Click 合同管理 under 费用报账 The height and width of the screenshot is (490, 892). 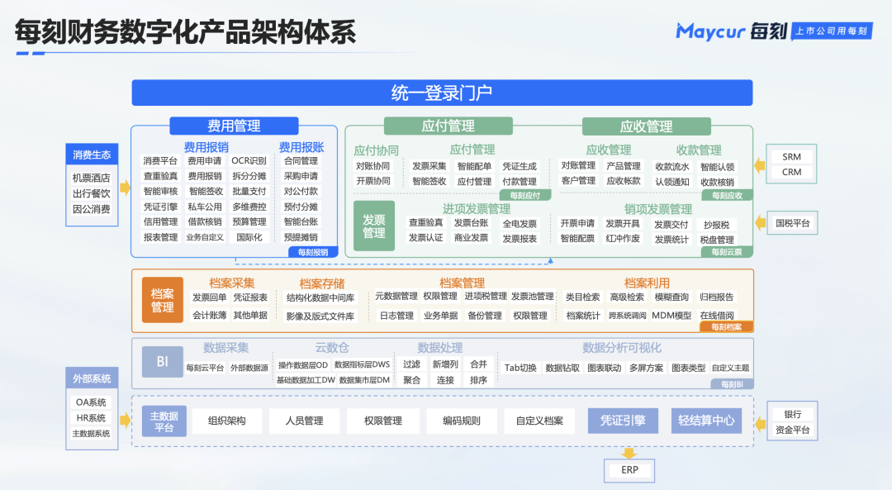coord(301,160)
